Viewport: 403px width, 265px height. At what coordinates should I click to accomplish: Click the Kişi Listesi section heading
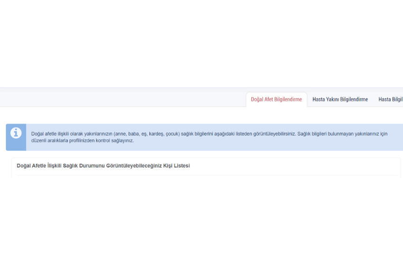click(103, 166)
